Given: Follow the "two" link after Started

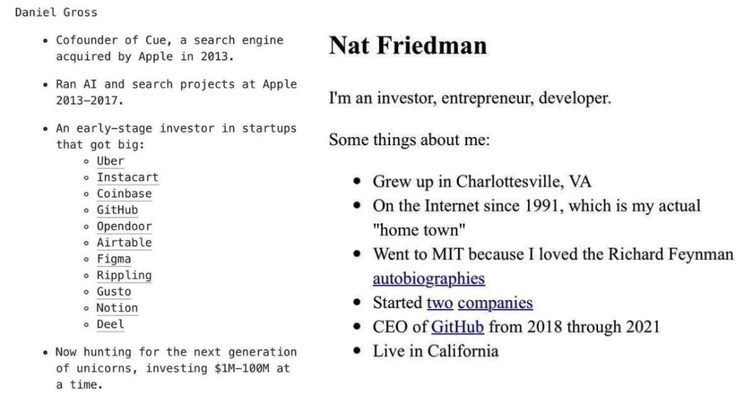Looking at the screenshot, I should coord(440,303).
